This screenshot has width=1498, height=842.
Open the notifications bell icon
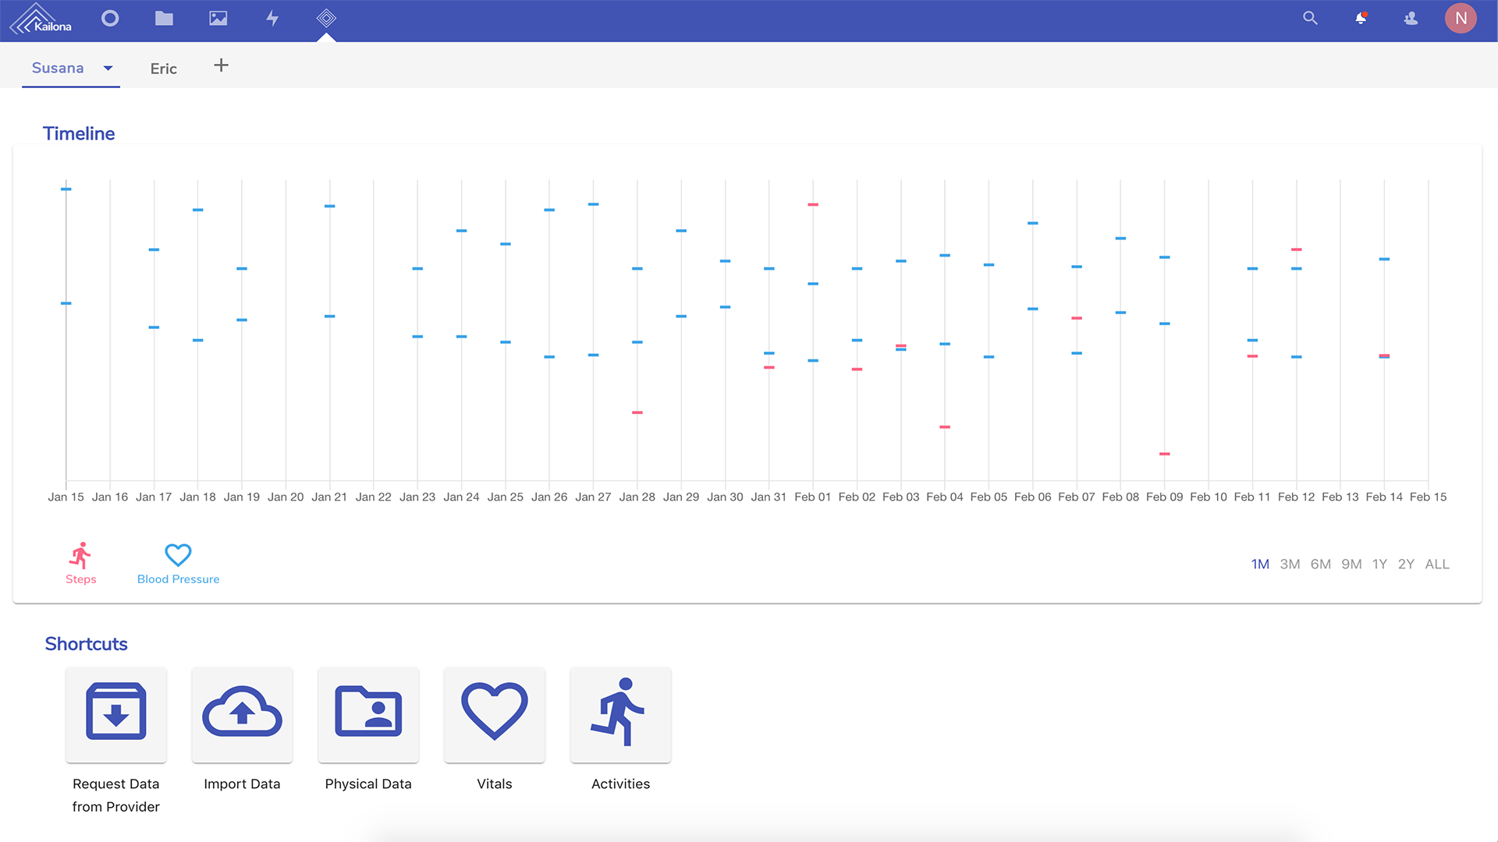1361,18
